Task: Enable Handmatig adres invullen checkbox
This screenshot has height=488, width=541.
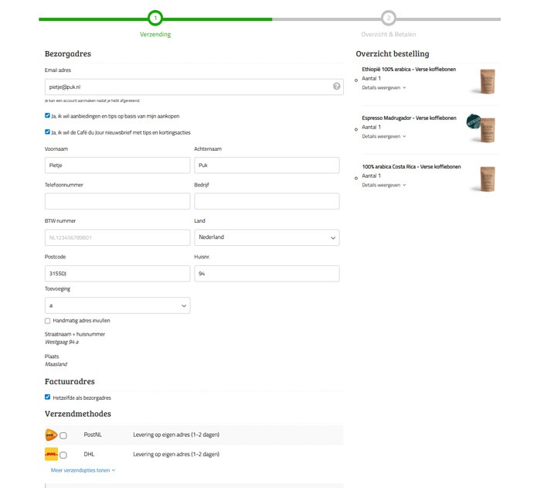Action: (x=48, y=320)
